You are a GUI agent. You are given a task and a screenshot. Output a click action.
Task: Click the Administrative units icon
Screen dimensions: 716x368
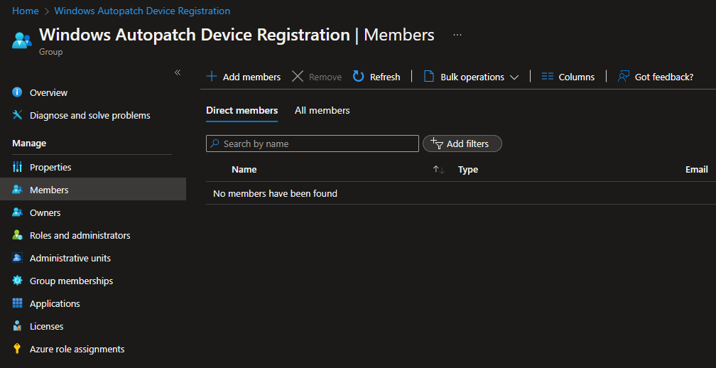click(x=17, y=258)
